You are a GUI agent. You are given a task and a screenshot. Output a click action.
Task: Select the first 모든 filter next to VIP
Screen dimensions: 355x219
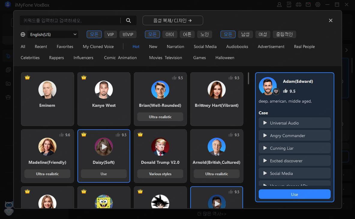(x=94, y=34)
